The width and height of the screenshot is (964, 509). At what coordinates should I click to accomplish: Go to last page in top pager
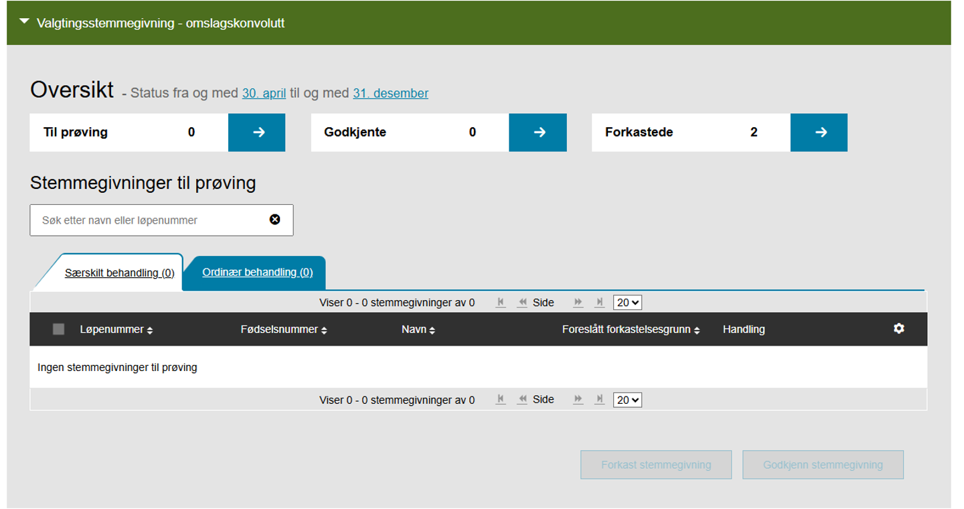tap(600, 303)
